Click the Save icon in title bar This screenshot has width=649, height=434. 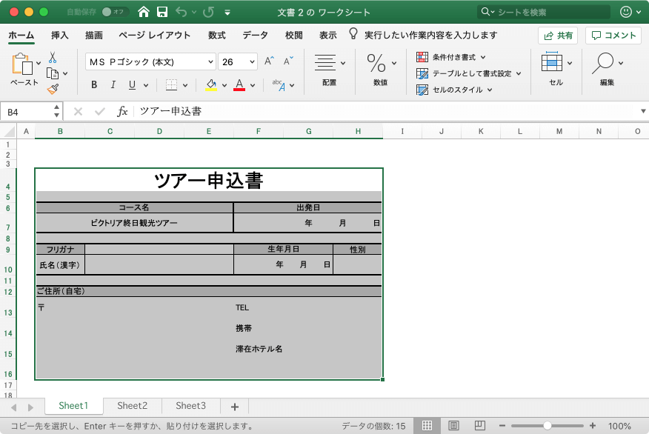point(162,12)
